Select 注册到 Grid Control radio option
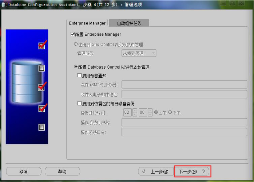 [76, 44]
